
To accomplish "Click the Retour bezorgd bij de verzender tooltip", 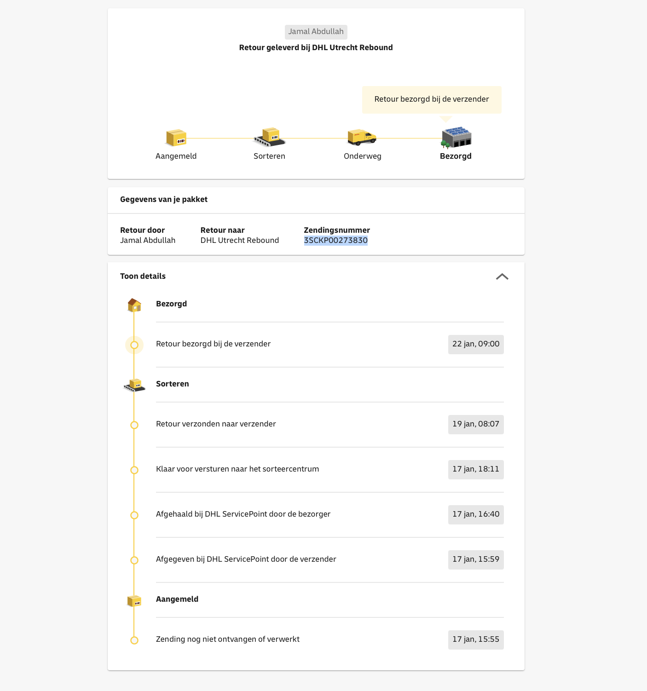I will click(x=432, y=99).
